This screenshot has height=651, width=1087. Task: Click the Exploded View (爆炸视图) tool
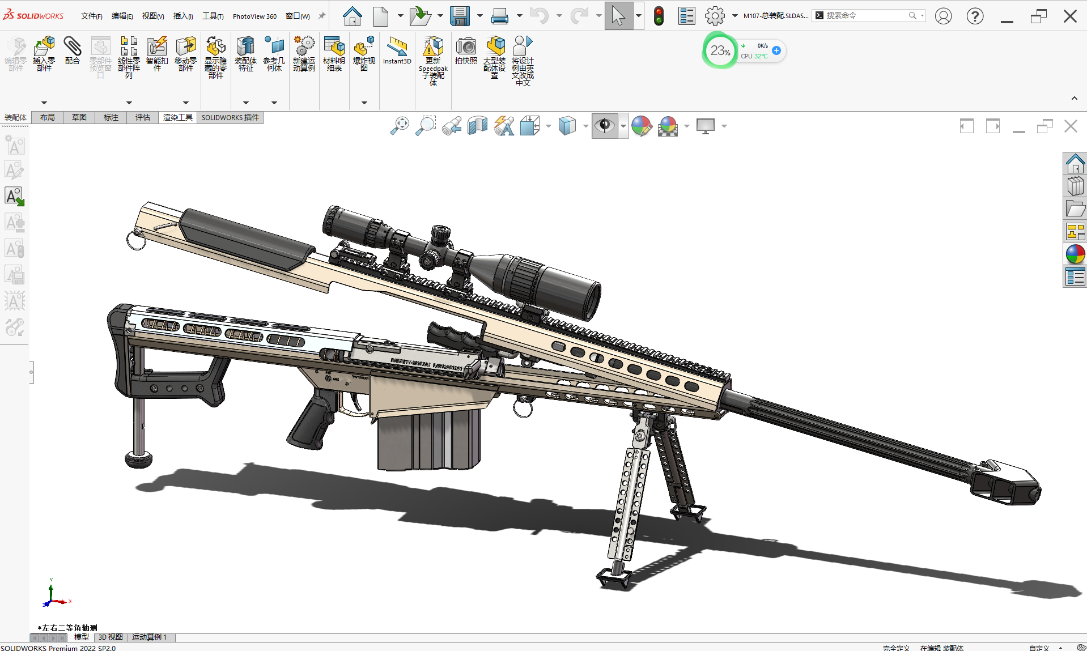[364, 54]
